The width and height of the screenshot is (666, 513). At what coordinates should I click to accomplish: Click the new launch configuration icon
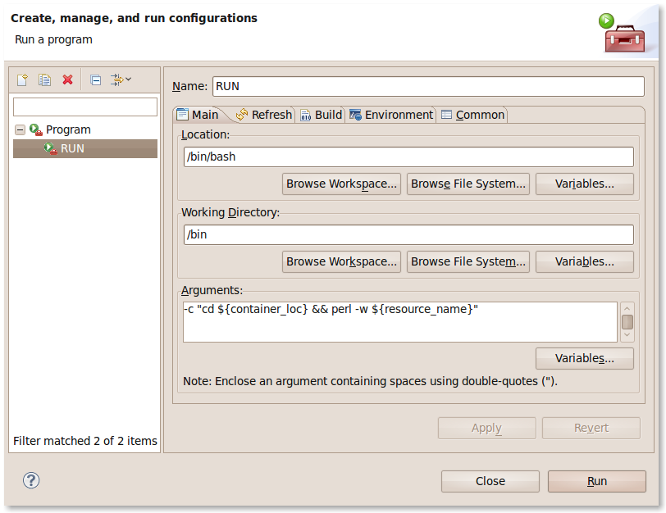22,79
